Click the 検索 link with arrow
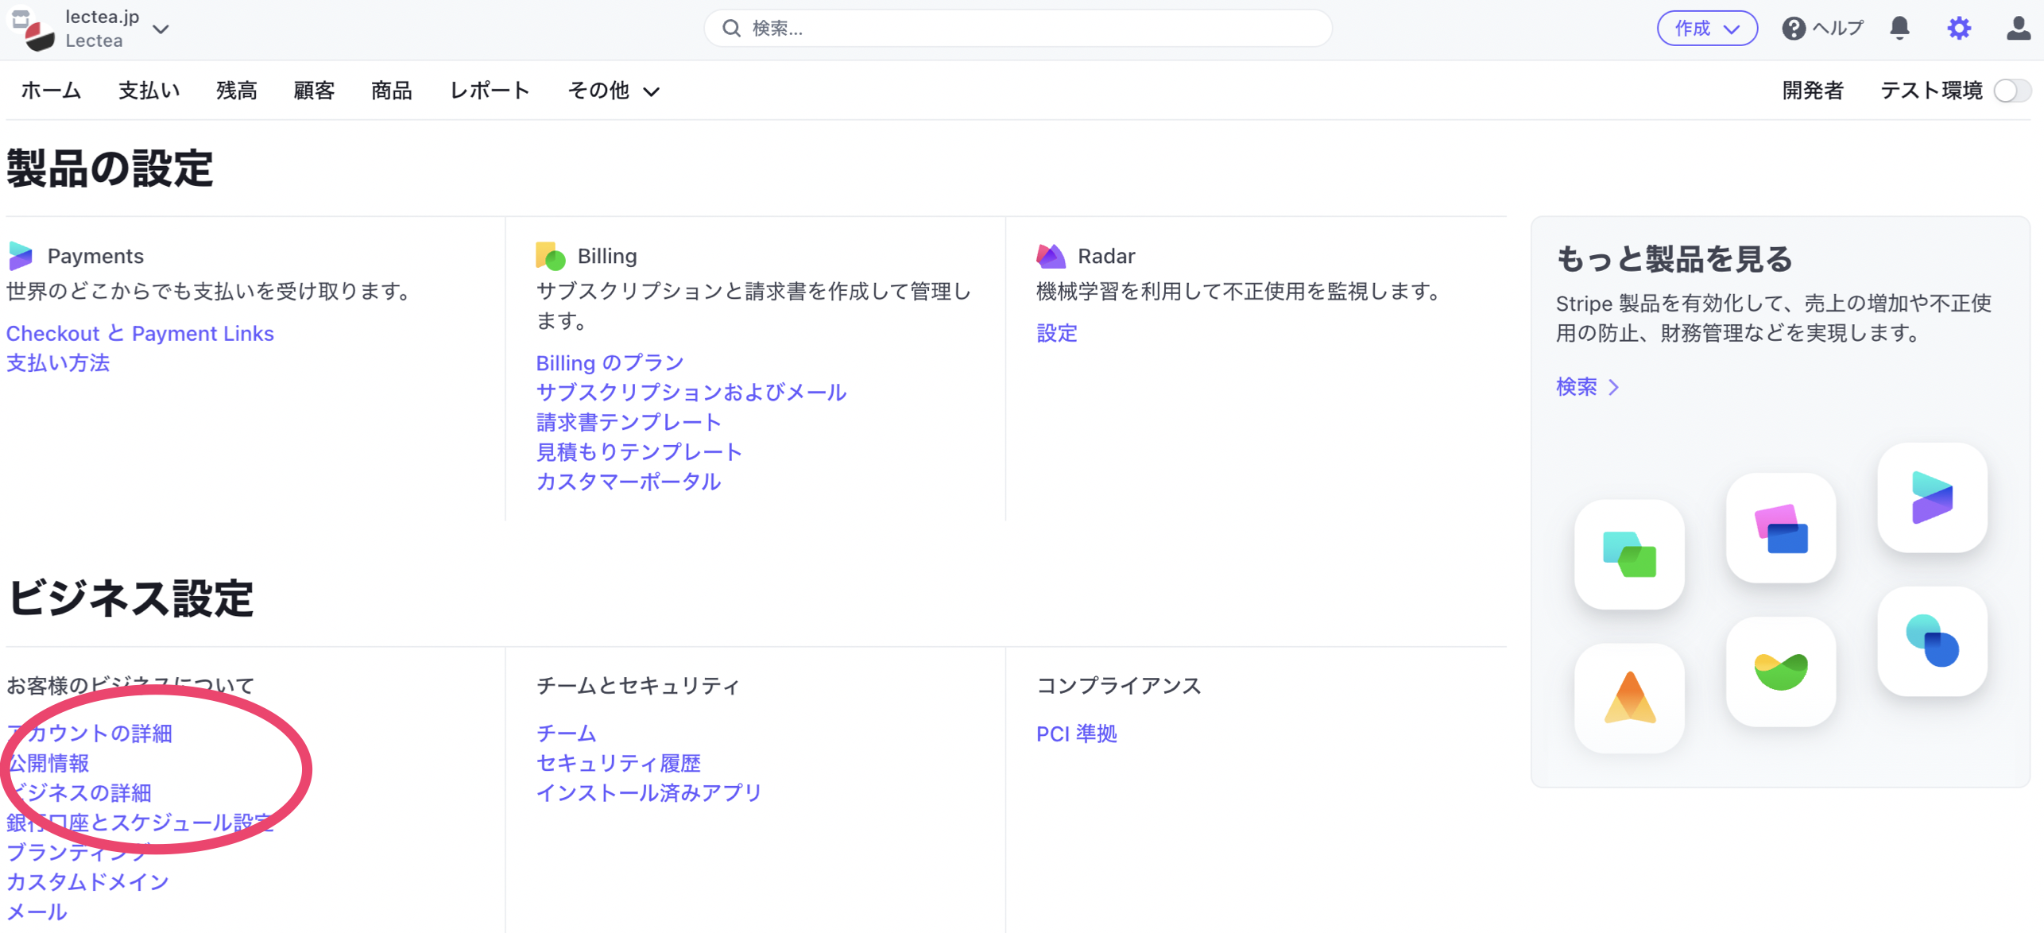Viewport: 2044px width, 933px height. coord(1586,387)
